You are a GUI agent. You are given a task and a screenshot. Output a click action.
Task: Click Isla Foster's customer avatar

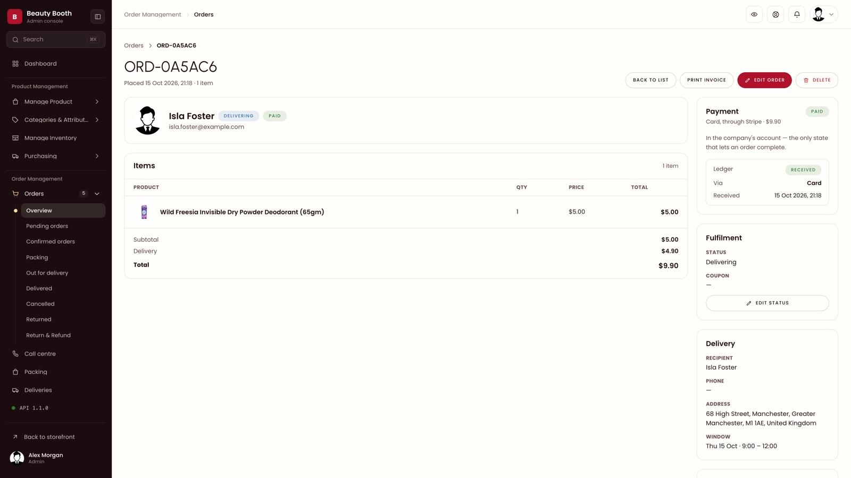[x=147, y=121]
